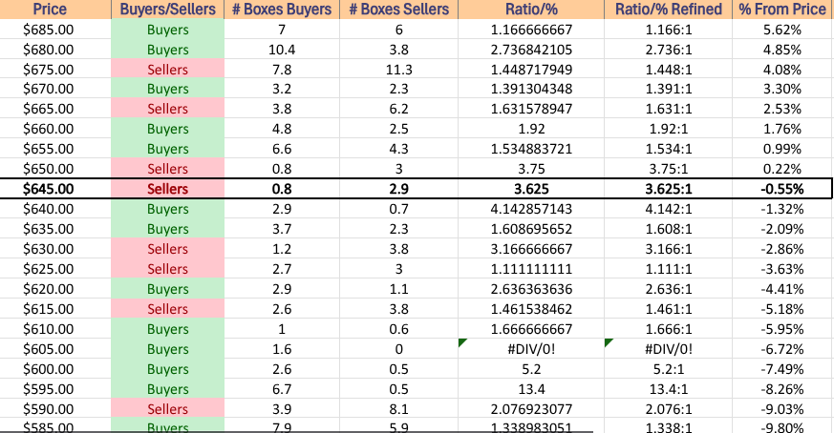Select the 6.7 buyers boxes cell

pyautogui.click(x=282, y=389)
